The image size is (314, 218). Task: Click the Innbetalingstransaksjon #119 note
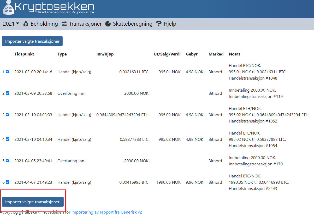[256, 97]
